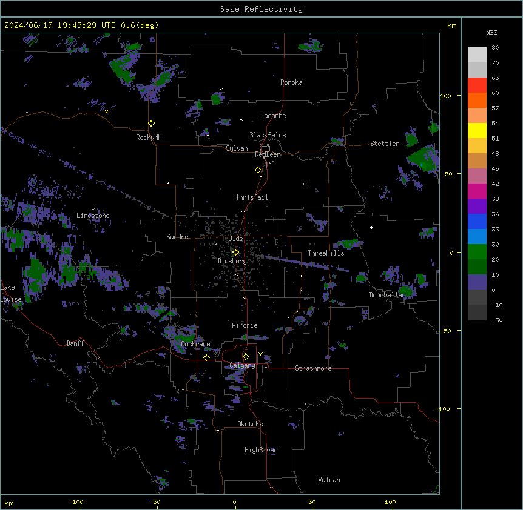Click the dBZ legend heading
Viewport: 523px width, 510px height.
click(x=491, y=33)
